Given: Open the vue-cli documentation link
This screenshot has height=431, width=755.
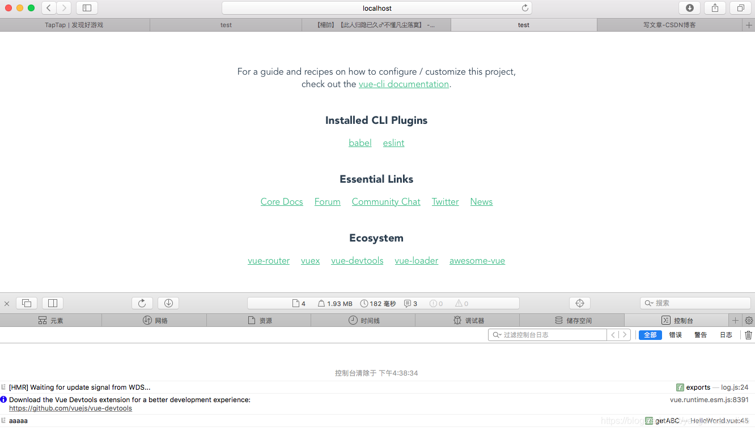Looking at the screenshot, I should [x=404, y=84].
